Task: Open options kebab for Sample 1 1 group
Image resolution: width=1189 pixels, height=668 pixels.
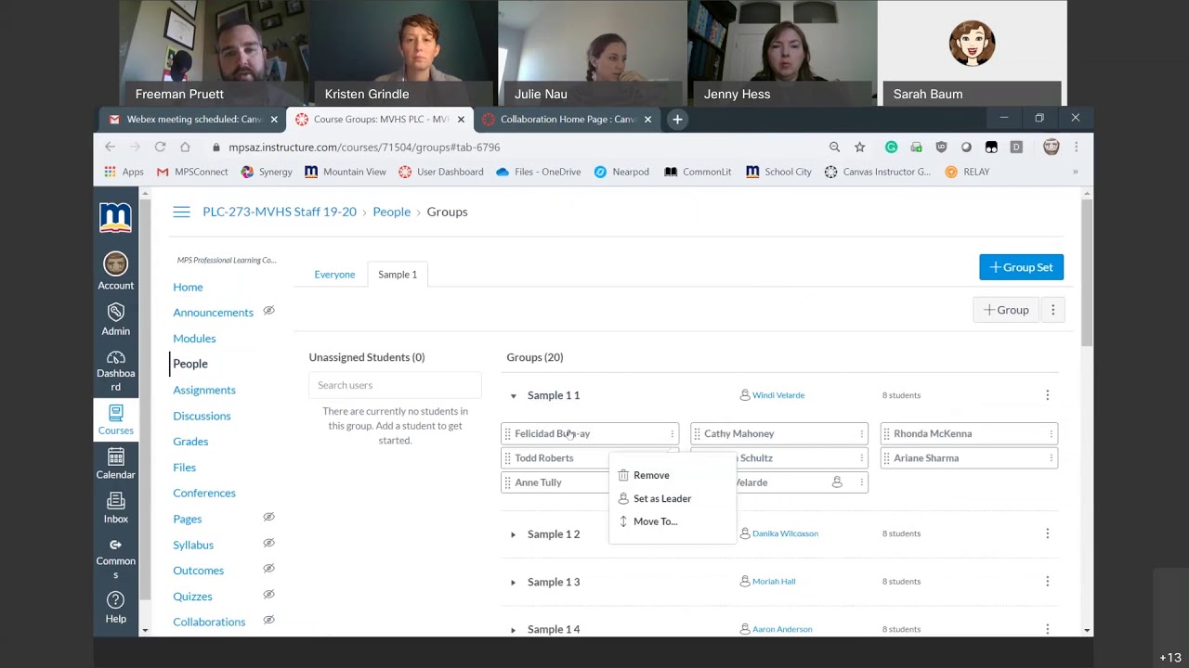Action: (x=1047, y=395)
